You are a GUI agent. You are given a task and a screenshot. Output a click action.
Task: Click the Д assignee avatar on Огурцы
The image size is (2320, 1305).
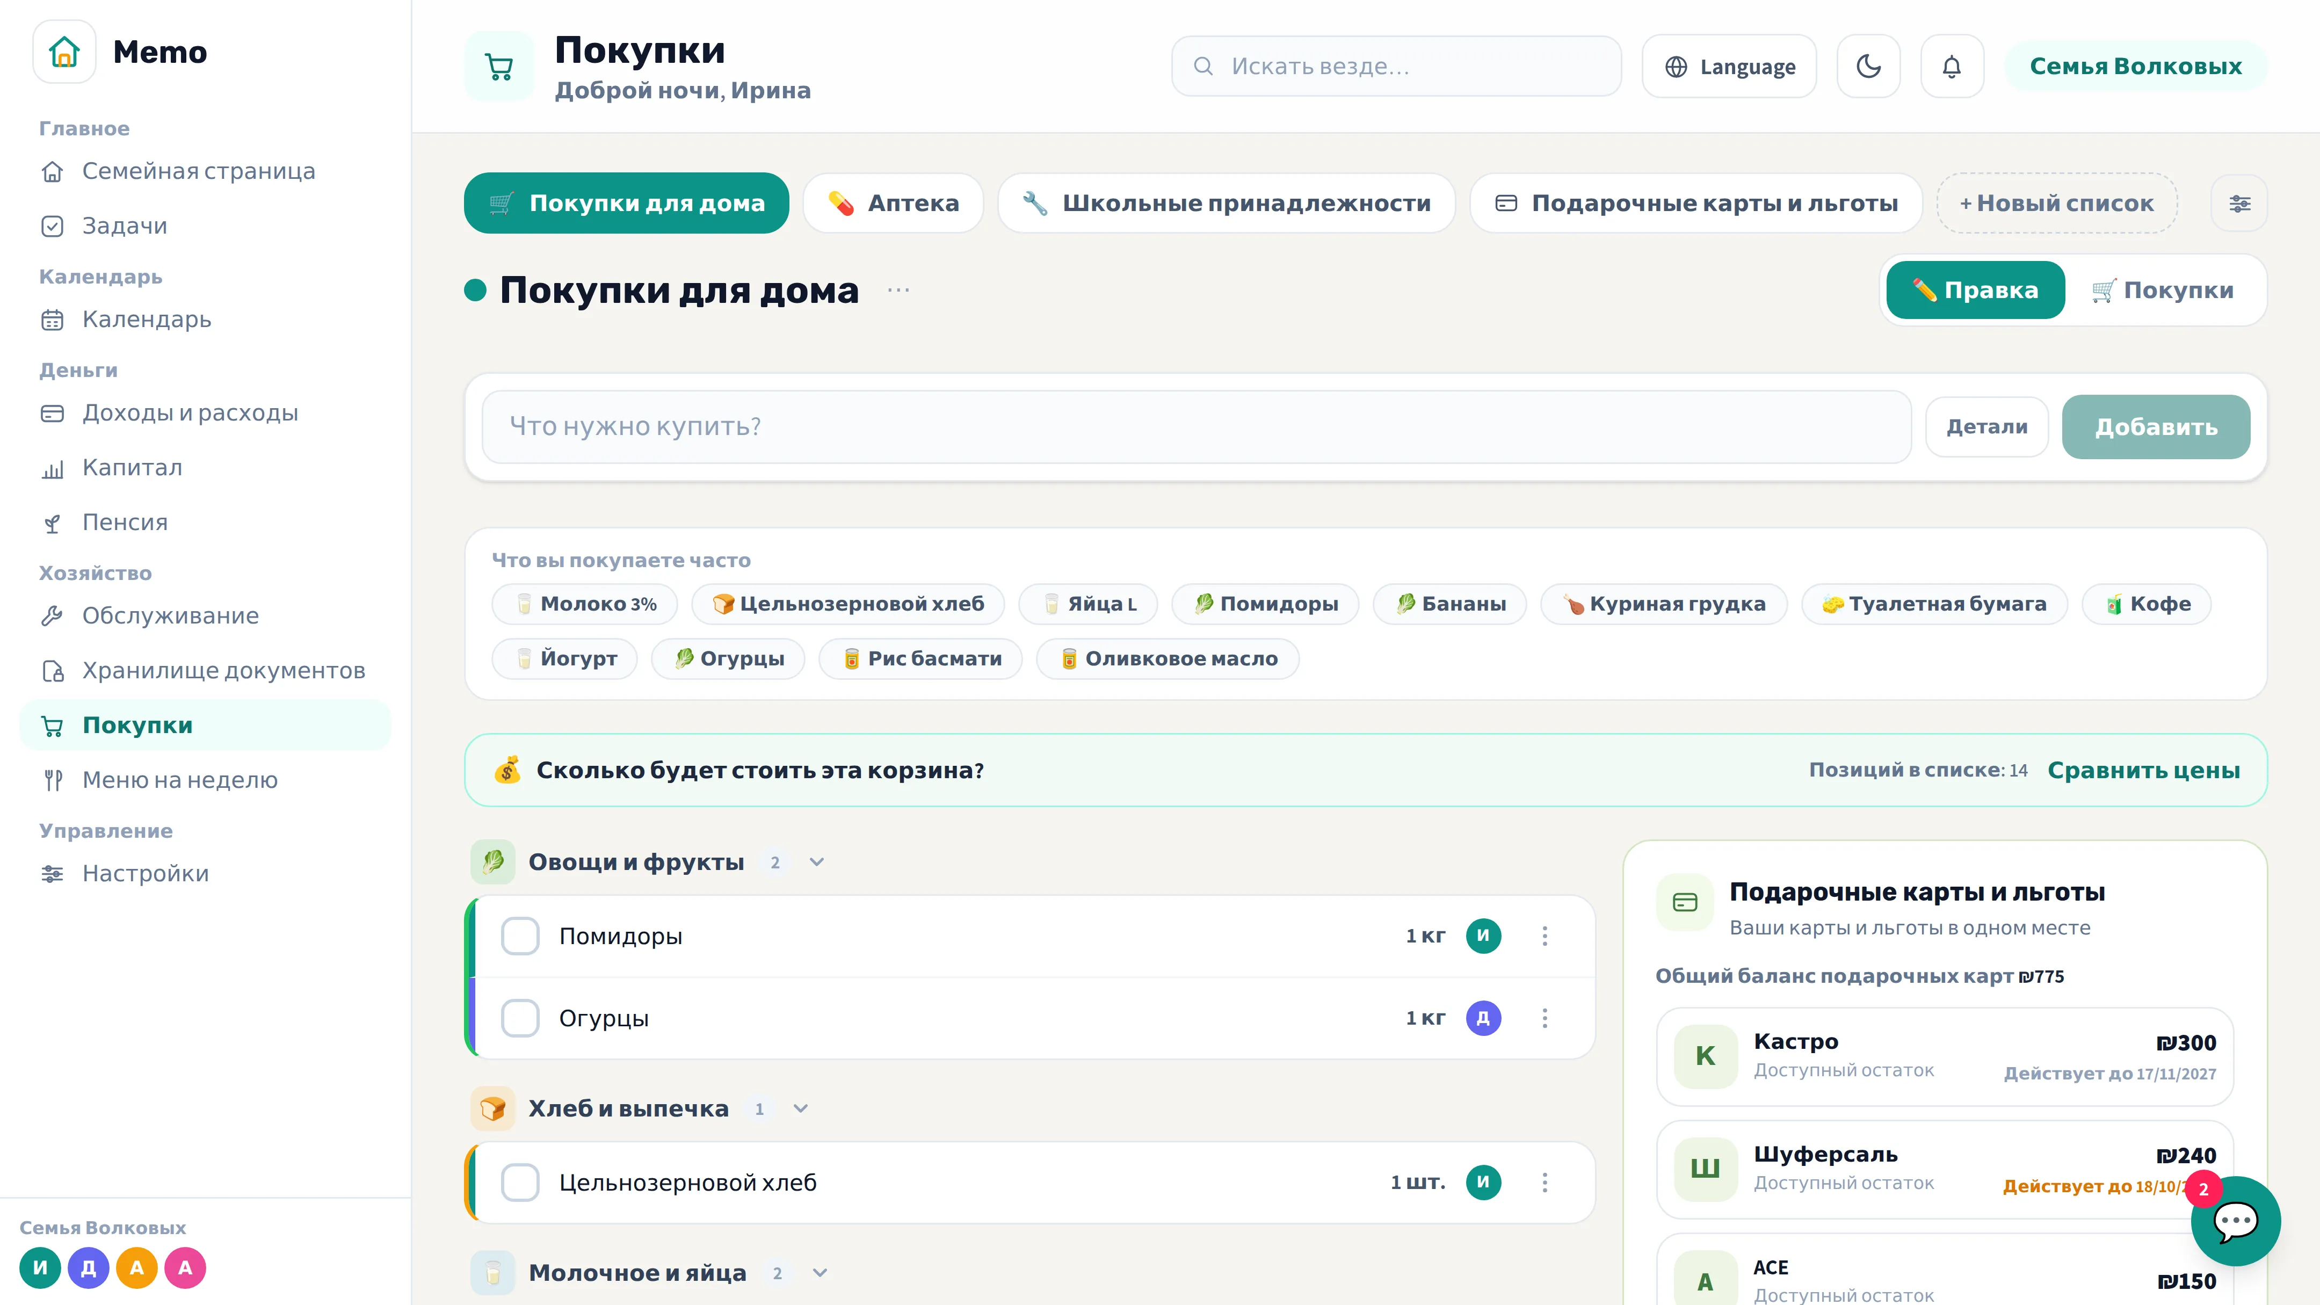[x=1483, y=1018]
